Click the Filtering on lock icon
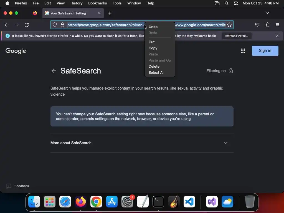The width and height of the screenshot is (284, 213). click(x=230, y=71)
